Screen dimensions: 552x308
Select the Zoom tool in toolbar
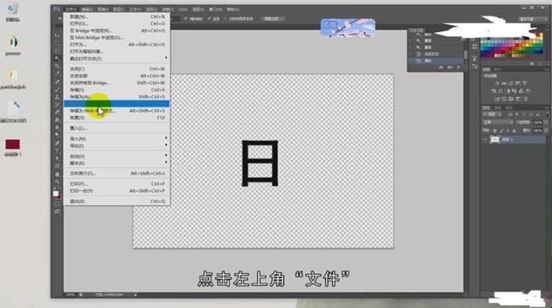(x=57, y=182)
